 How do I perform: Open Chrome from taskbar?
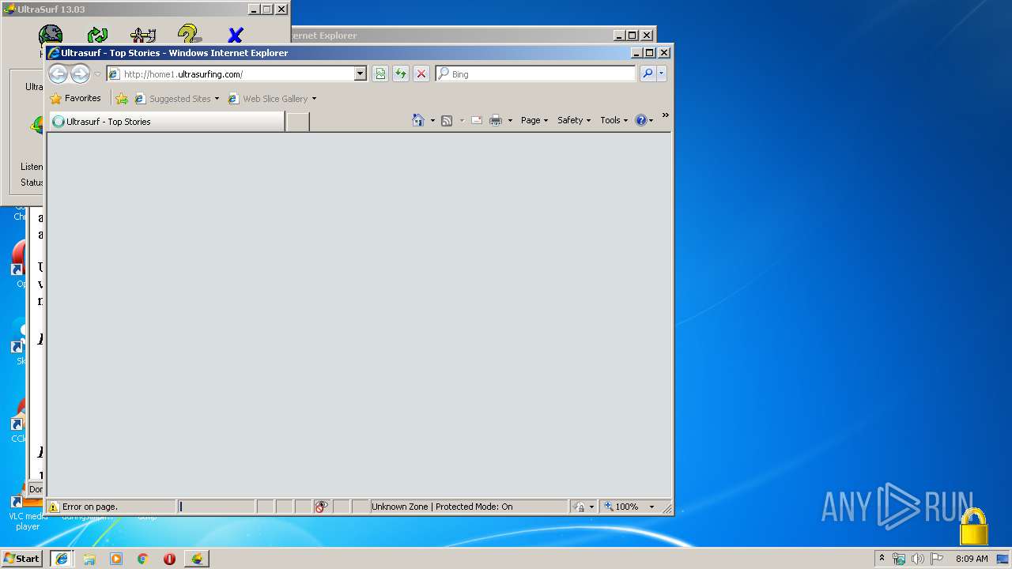click(x=143, y=559)
